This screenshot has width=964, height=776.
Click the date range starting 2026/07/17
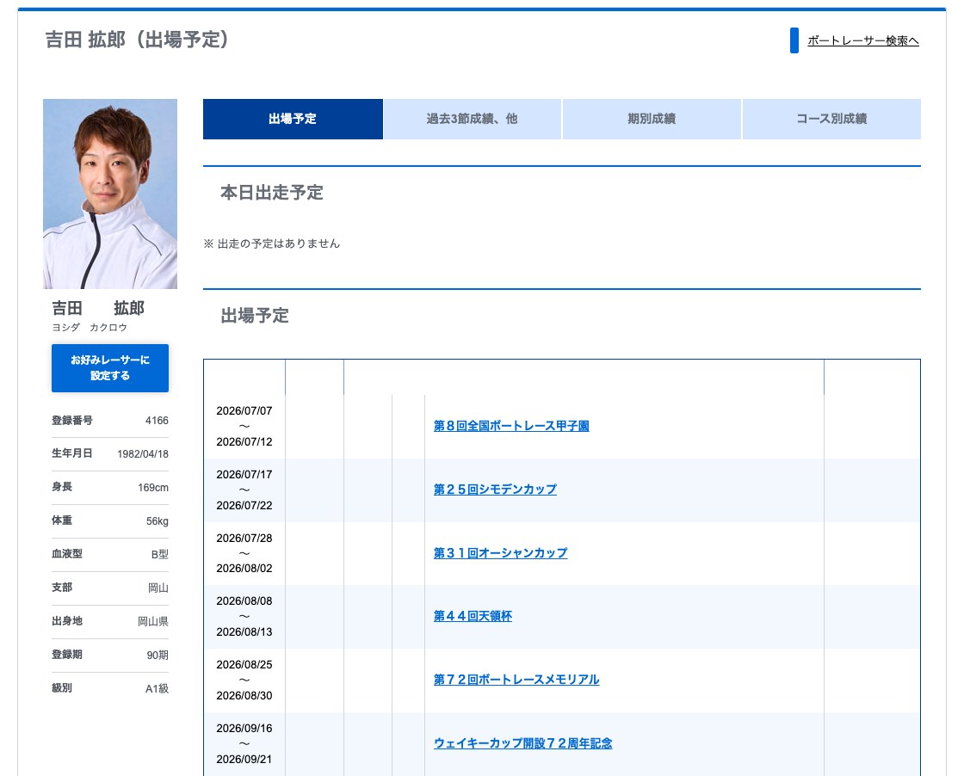(244, 490)
